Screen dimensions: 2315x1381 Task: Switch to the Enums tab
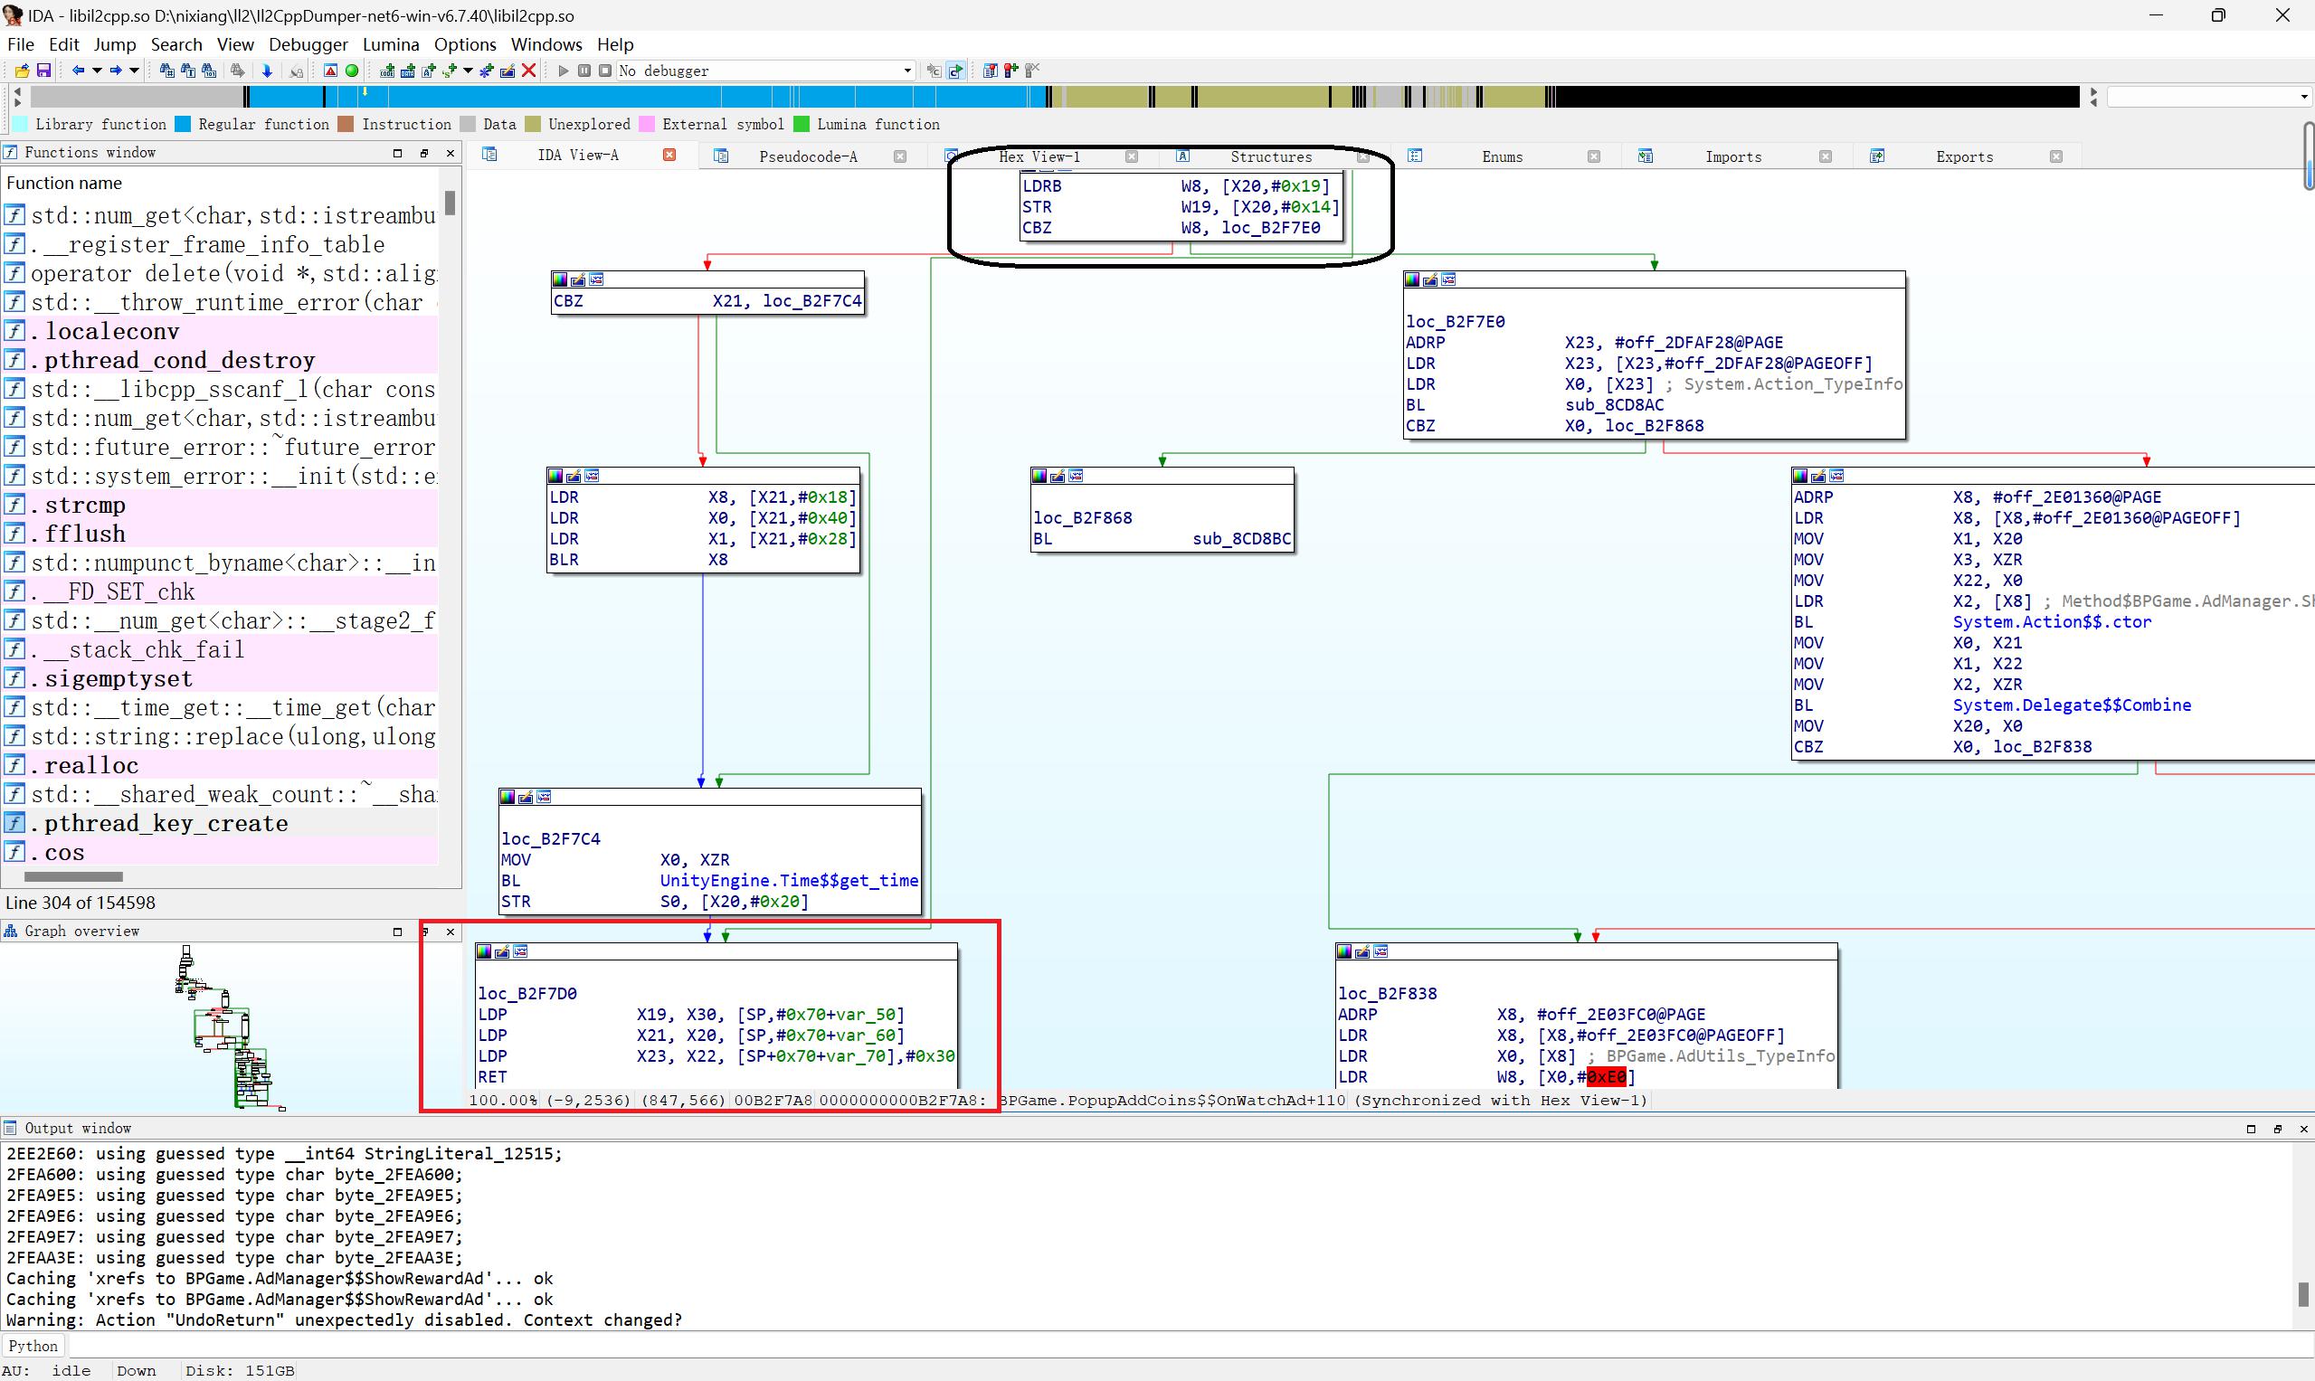click(x=1503, y=156)
